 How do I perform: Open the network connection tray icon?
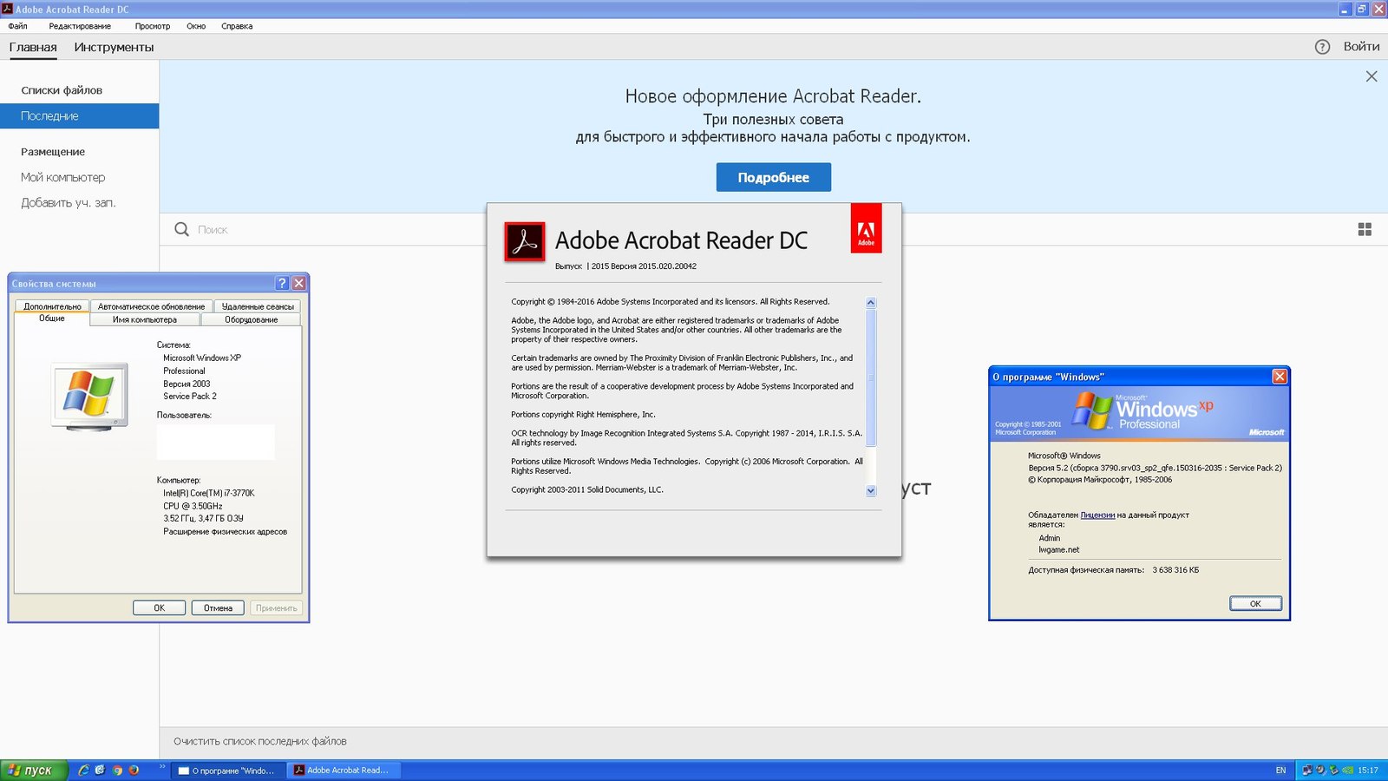pos(1307,770)
